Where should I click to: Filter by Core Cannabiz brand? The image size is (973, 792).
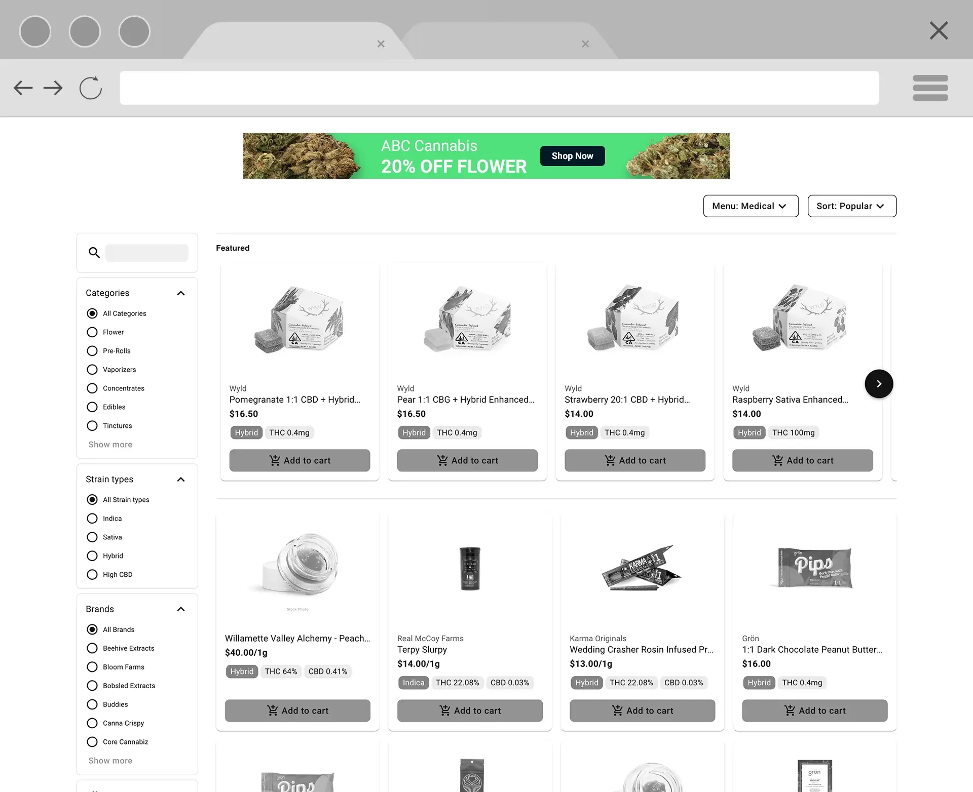tap(92, 742)
